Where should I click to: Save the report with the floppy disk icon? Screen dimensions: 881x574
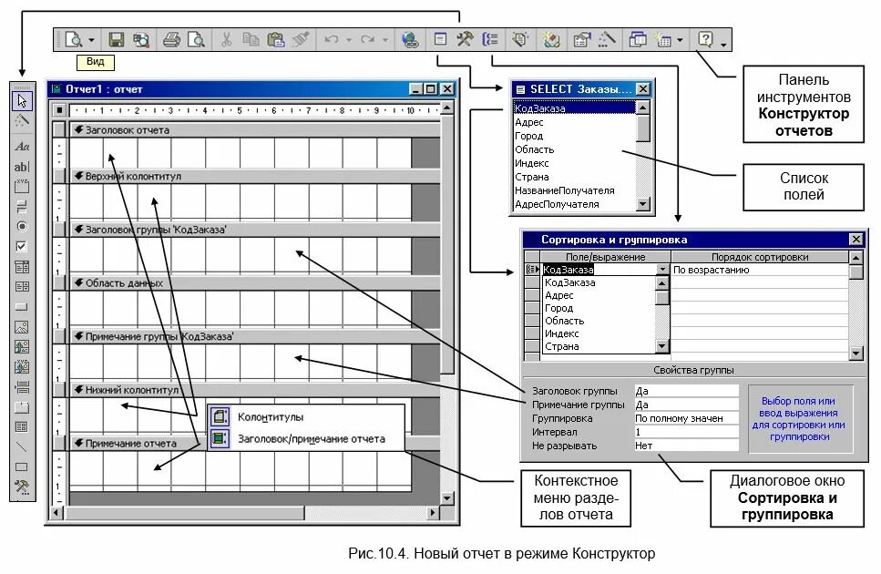[117, 40]
